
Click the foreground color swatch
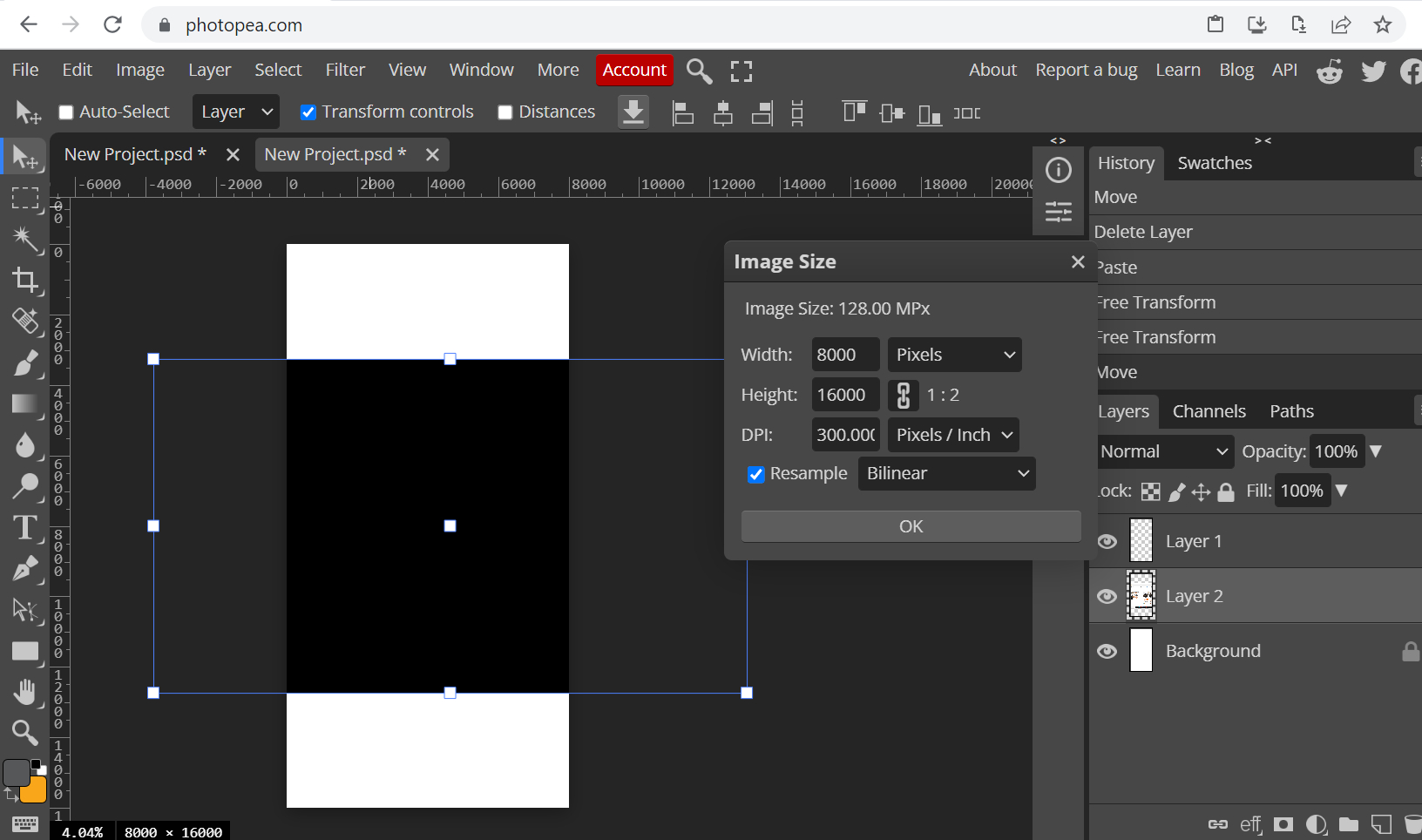click(x=16, y=770)
